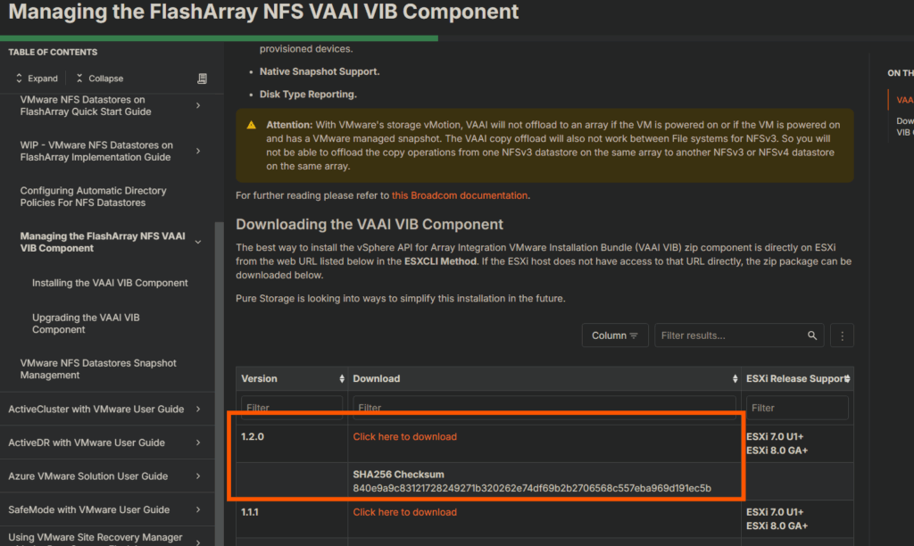Expand ActiveCluster with VMware User Guide chevron
The height and width of the screenshot is (546, 914).
[198, 409]
